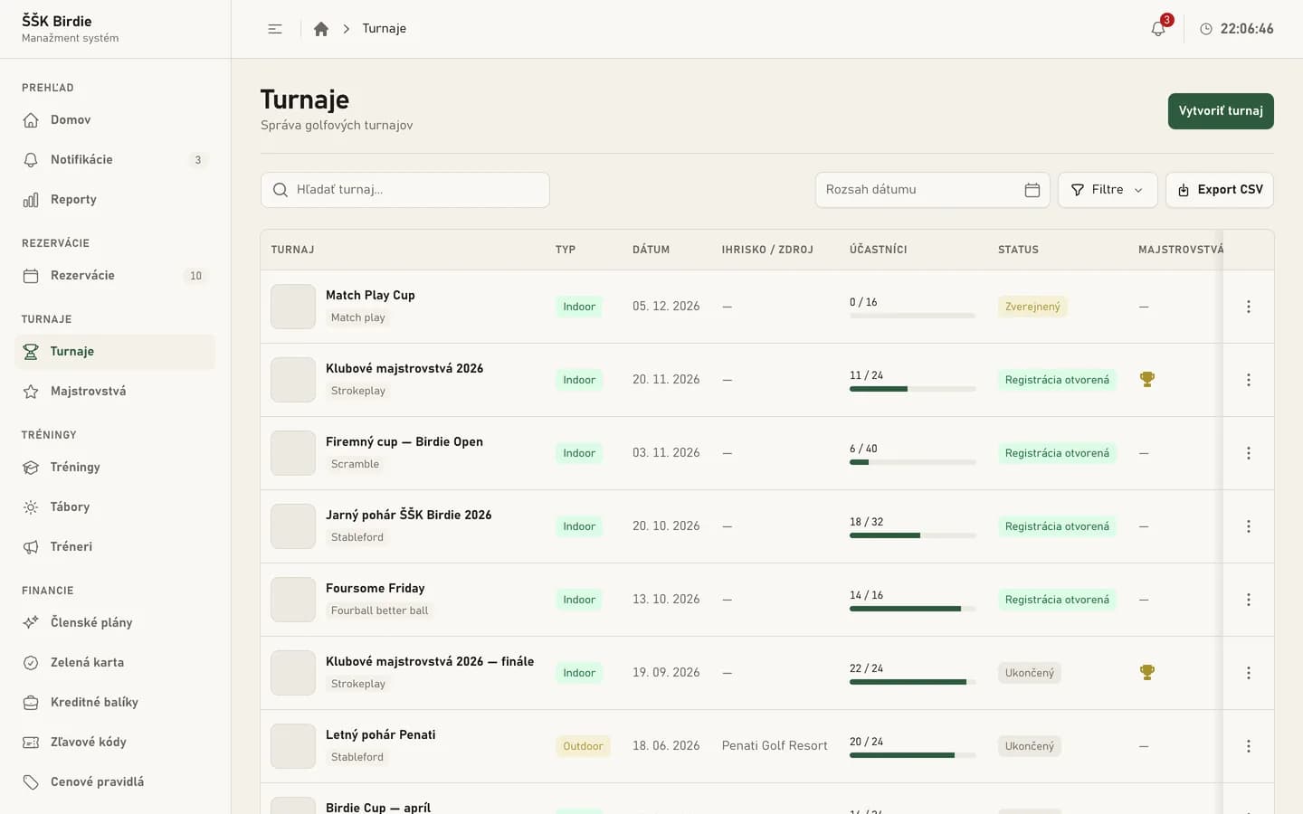Click Foursome Friday tournament name
The image size is (1303, 814).
[376, 589]
